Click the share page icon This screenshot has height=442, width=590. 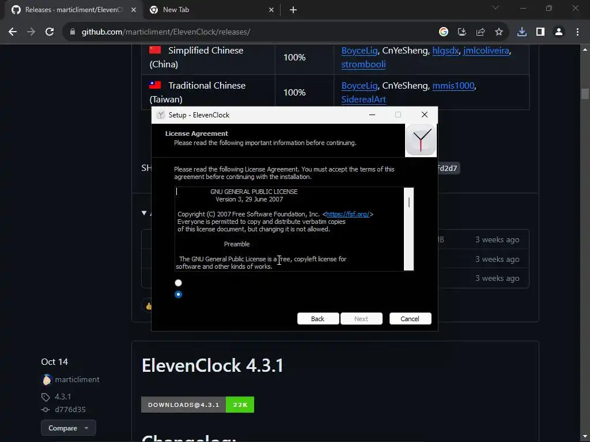point(480,32)
